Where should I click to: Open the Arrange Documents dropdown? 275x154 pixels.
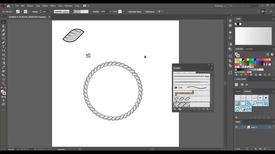pos(86,6)
